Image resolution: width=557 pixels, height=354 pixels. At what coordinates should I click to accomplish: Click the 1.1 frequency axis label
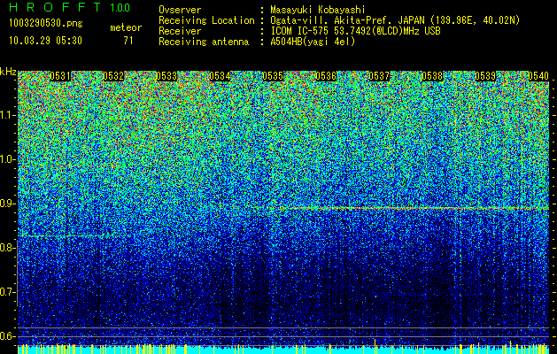(x=8, y=115)
